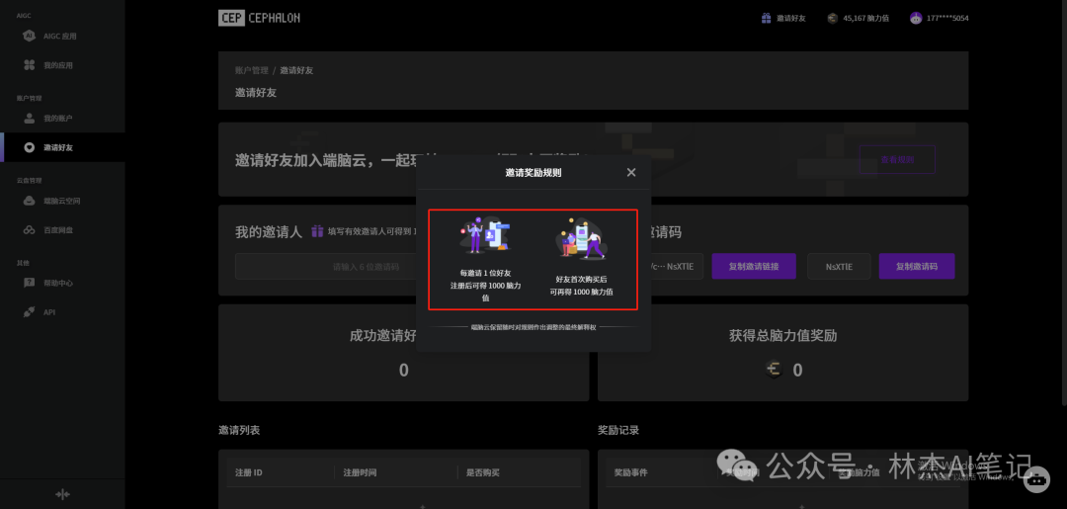The width and height of the screenshot is (1067, 509).
Task: Click 邀请好友 link in top bar
Action: (x=791, y=19)
